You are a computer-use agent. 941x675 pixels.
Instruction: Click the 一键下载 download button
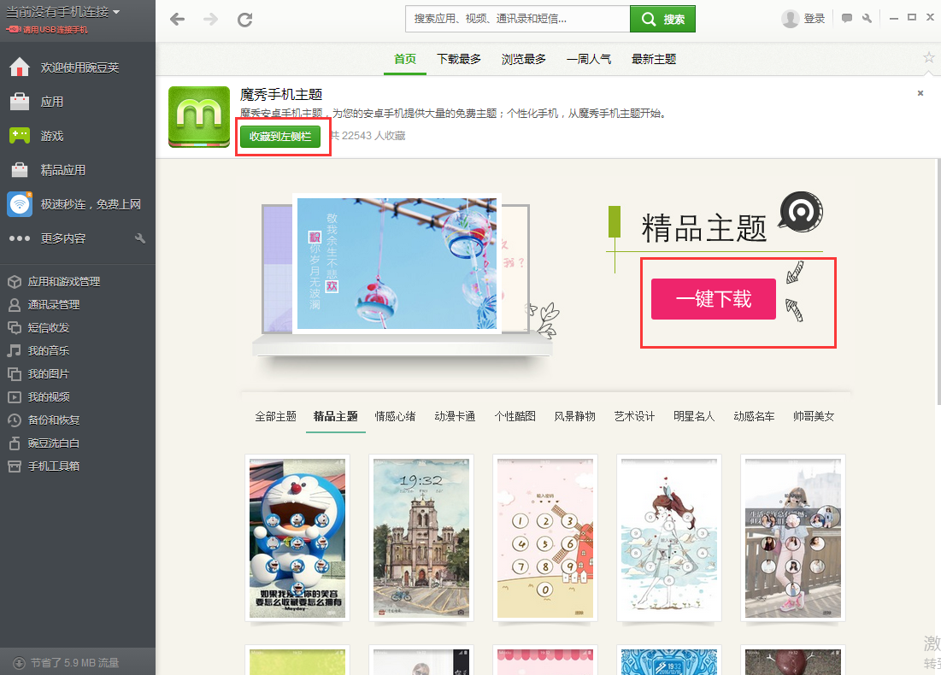(x=713, y=298)
